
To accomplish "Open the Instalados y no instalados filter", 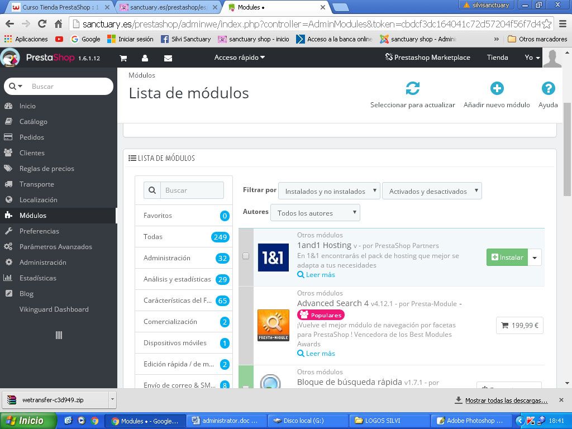I will point(329,191).
